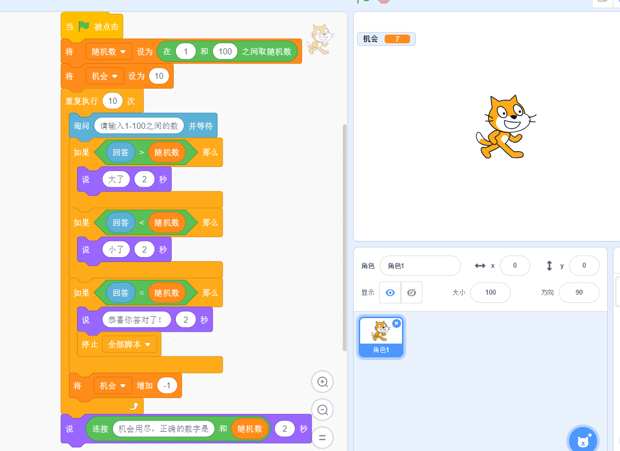Click the y position field
The image size is (620, 451).
pyautogui.click(x=584, y=266)
